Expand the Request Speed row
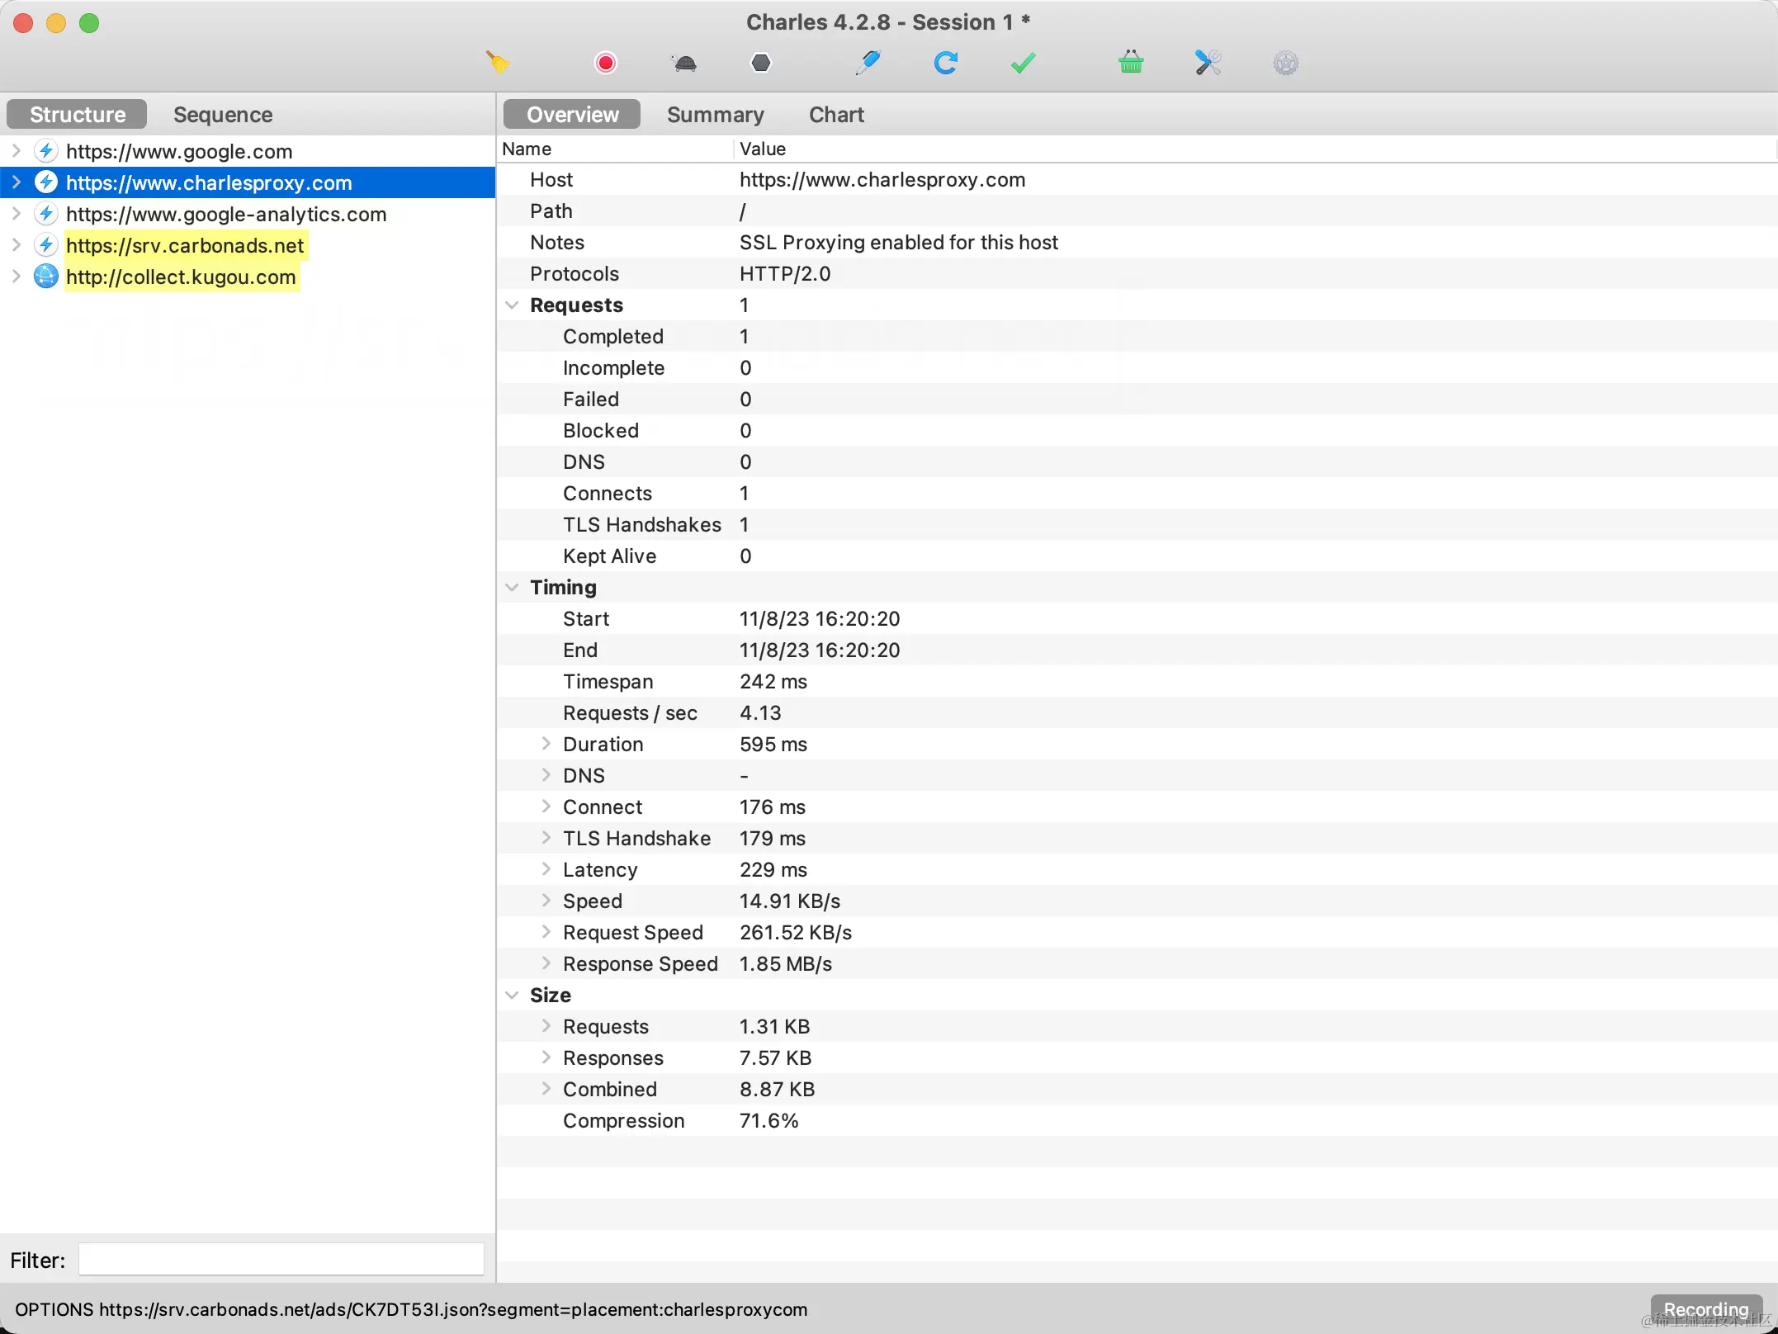1778x1334 pixels. [546, 932]
